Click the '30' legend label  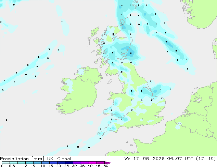pyautogui.click(x=74, y=166)
